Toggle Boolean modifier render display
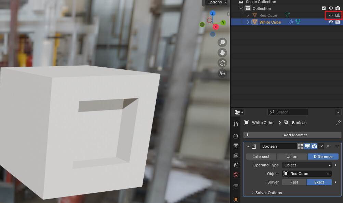Screen dimensions: 343x203 (314, 146)
